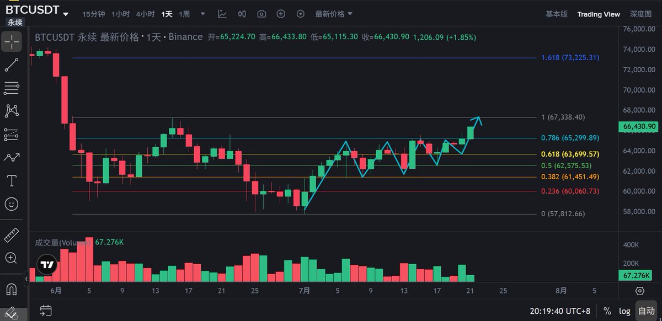Toggle percentage scale with % button

point(607,311)
